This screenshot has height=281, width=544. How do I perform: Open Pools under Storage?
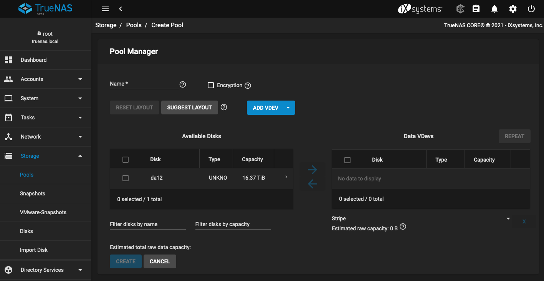tap(27, 175)
